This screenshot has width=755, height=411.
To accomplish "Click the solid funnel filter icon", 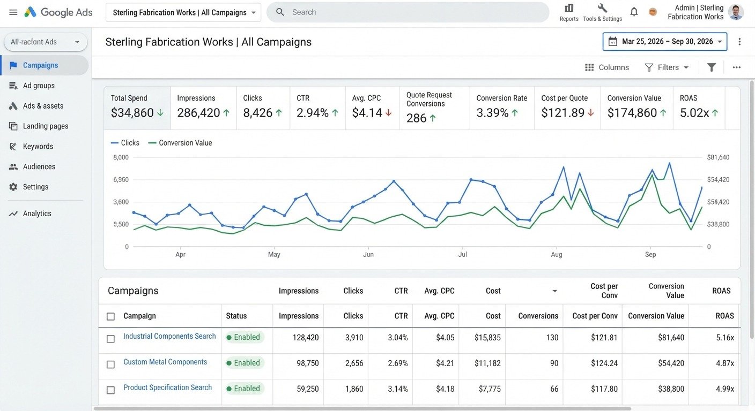I will coord(712,67).
